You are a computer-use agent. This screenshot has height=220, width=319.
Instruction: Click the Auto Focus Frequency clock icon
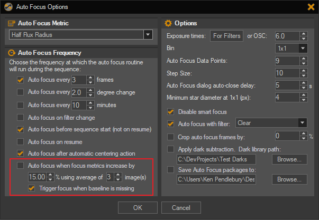point(12,53)
